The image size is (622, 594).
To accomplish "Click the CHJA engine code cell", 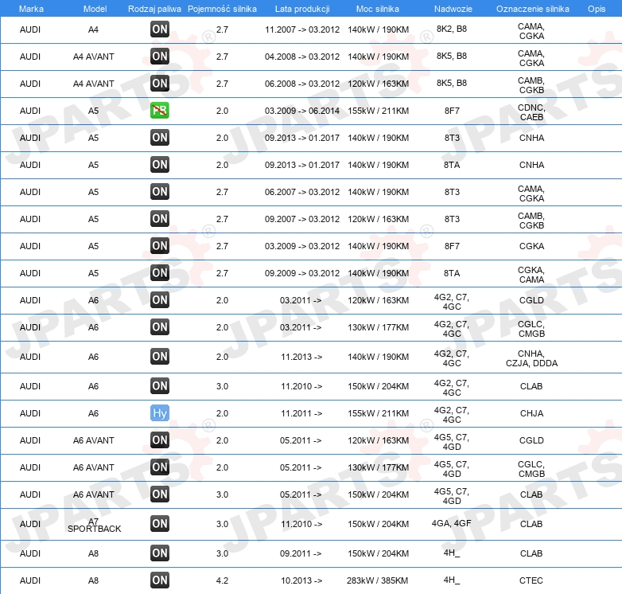I will [x=531, y=413].
